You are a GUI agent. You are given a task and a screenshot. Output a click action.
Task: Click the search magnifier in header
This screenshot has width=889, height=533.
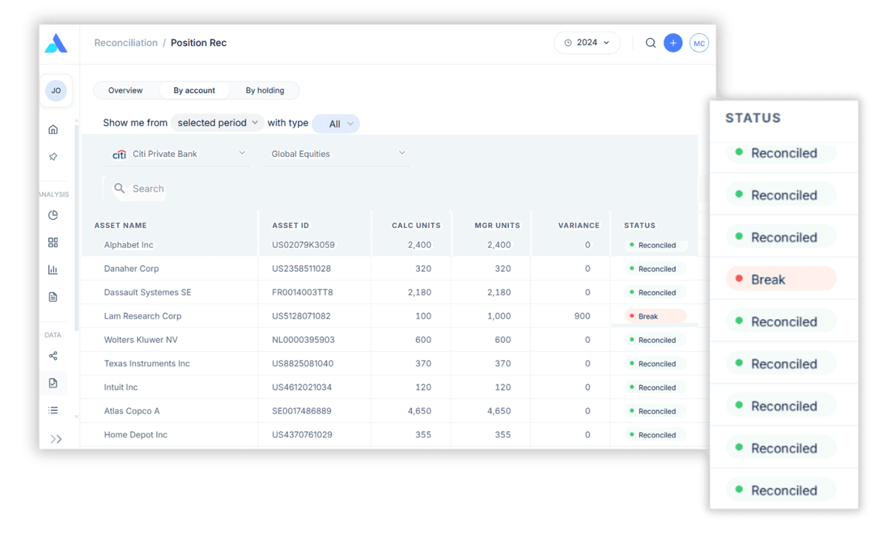point(650,43)
